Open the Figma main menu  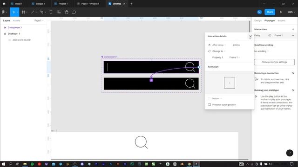pyautogui.click(x=4, y=12)
